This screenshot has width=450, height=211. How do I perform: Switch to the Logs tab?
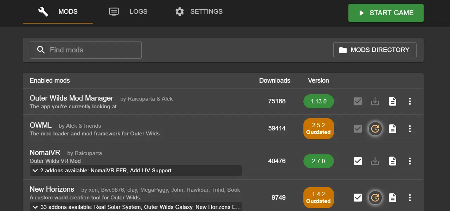tap(128, 12)
